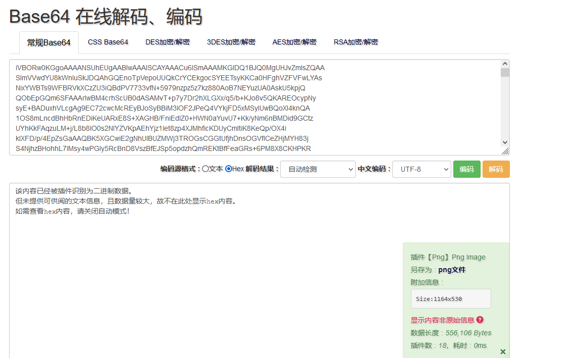Save result via png文件 link
This screenshot has width=578, height=358.
click(451, 270)
